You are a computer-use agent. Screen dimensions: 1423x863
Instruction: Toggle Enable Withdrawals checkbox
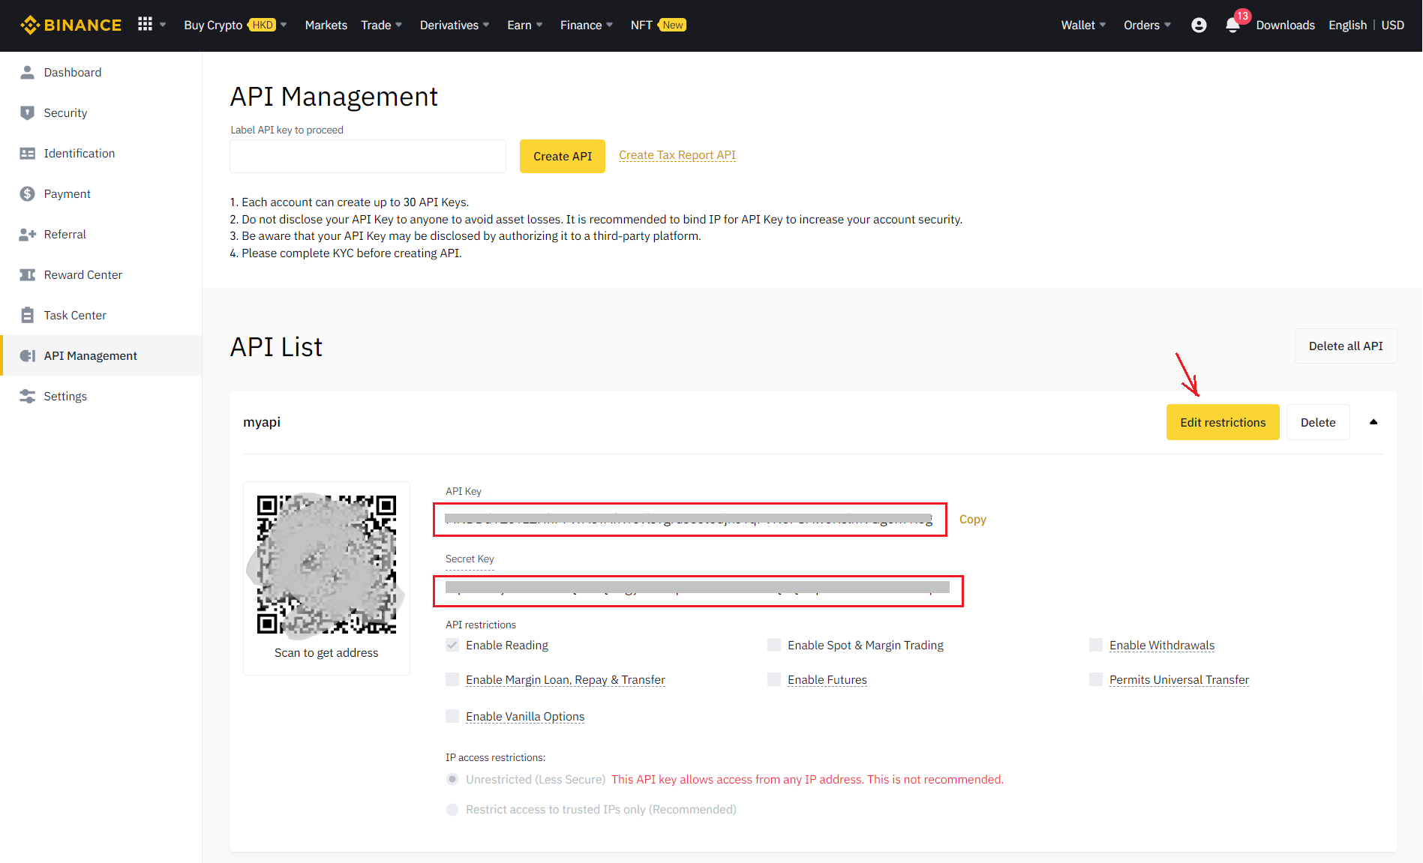(x=1096, y=645)
